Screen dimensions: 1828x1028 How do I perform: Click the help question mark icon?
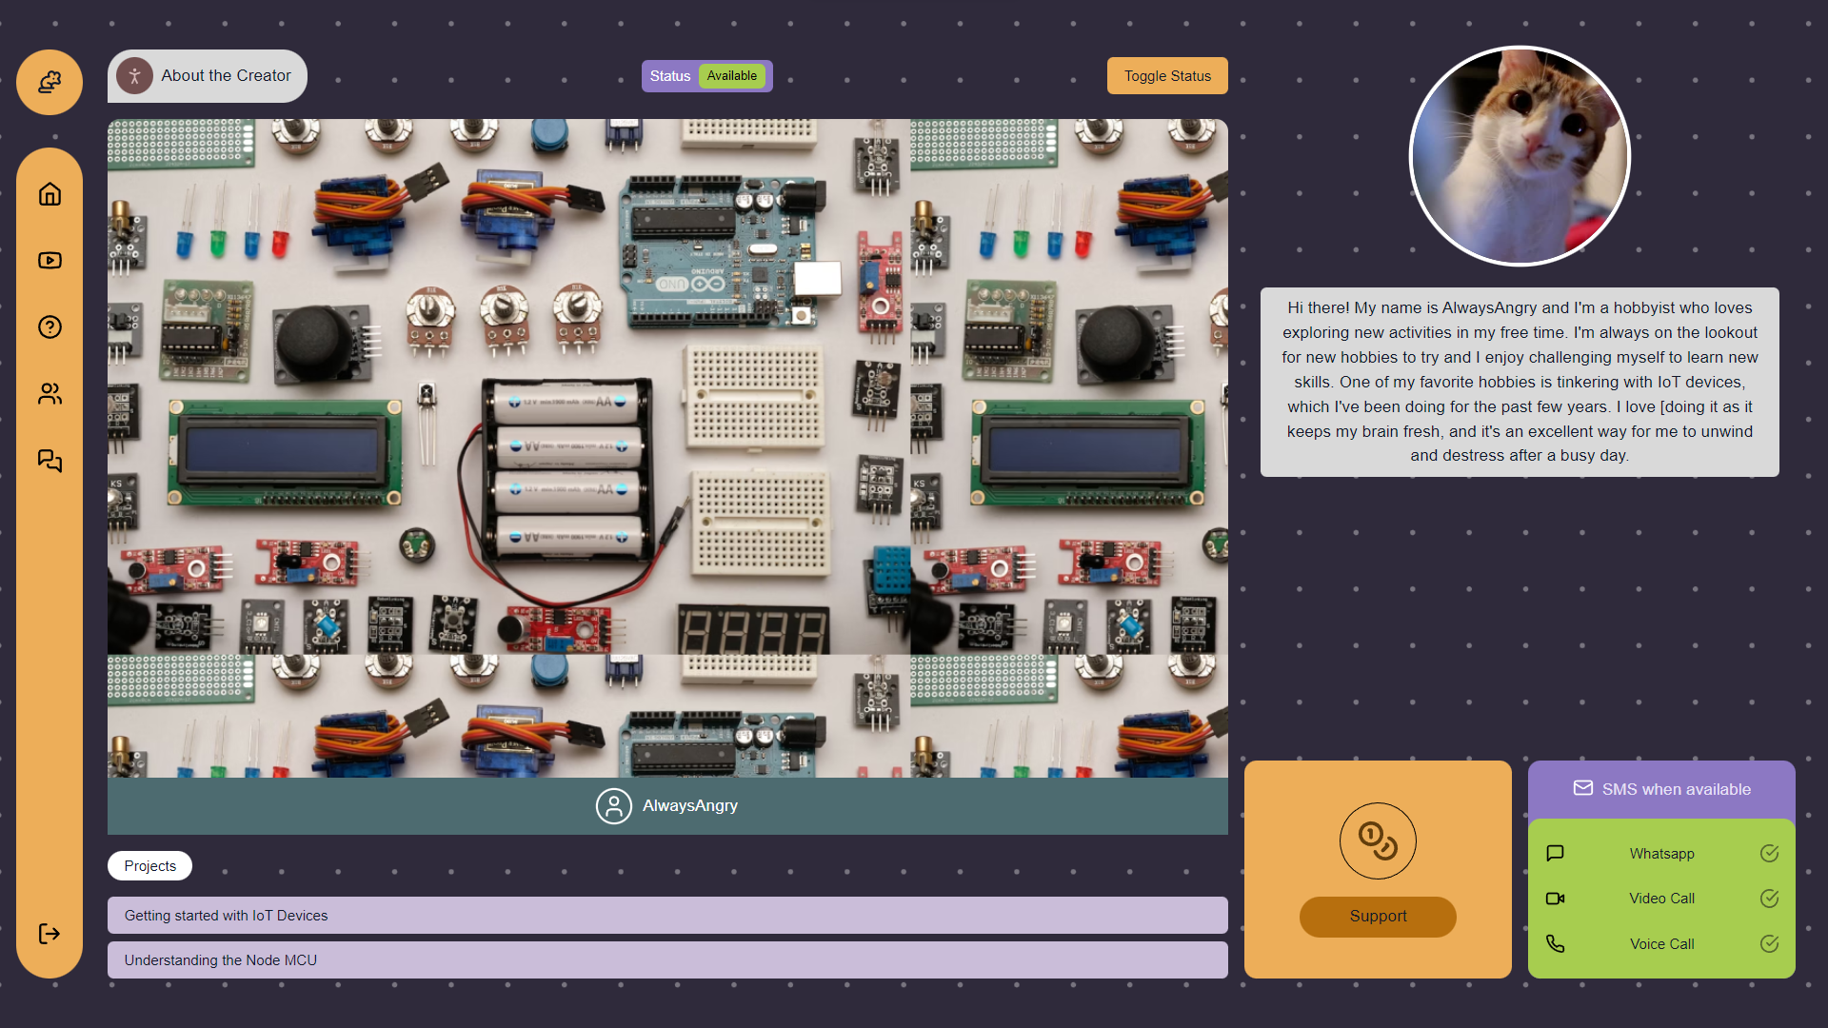click(50, 327)
